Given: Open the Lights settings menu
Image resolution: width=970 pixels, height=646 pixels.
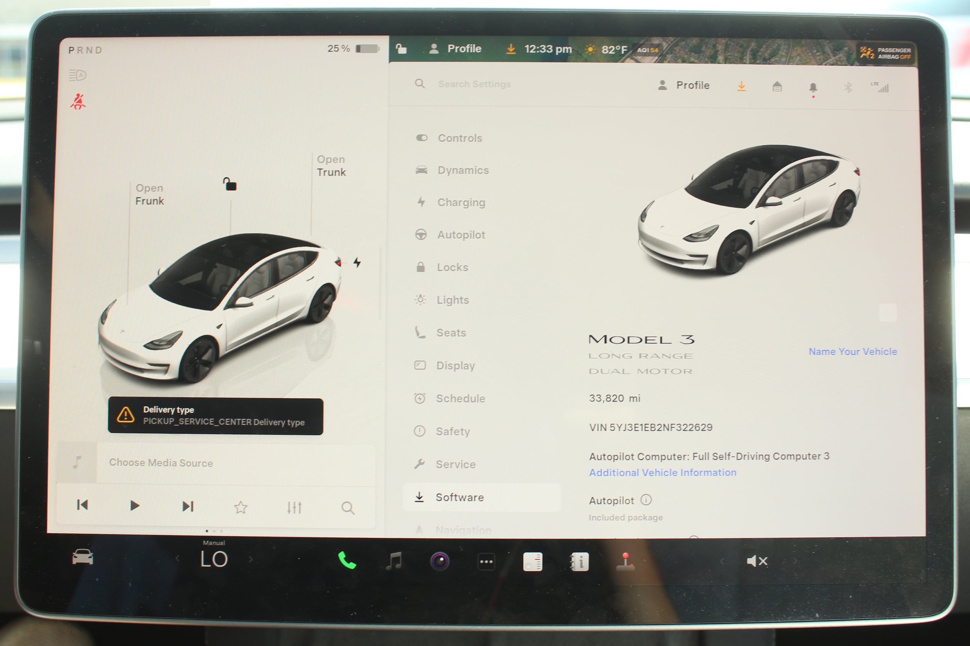Looking at the screenshot, I should (442, 300).
